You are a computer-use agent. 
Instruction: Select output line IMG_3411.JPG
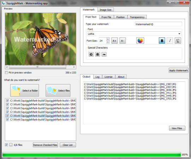click(x=130, y=93)
